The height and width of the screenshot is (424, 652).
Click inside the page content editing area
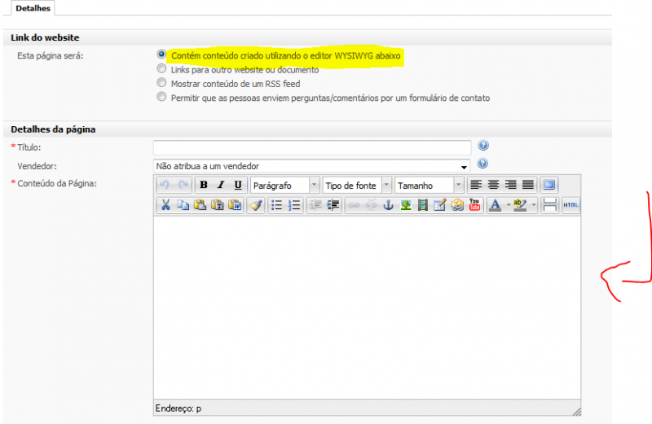click(x=367, y=308)
